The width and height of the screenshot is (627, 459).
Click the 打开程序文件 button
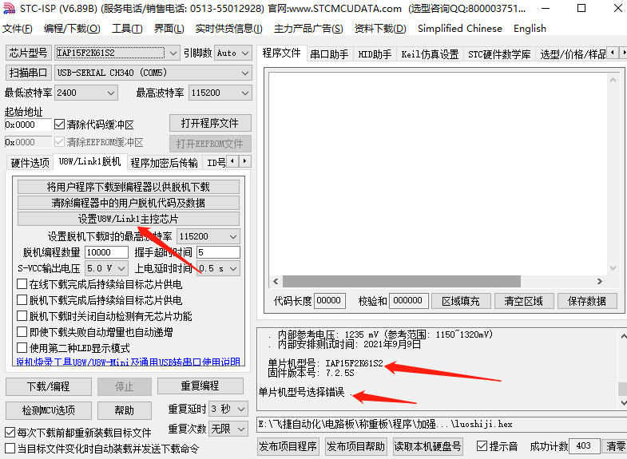tap(210, 123)
